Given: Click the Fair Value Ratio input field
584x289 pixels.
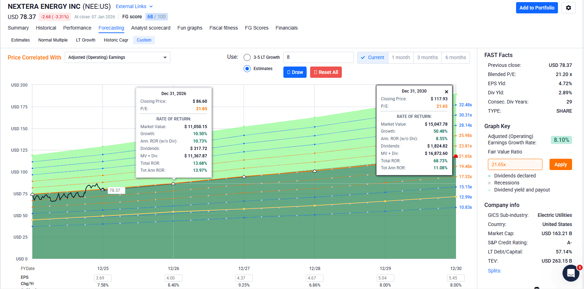Looking at the screenshot, I should (515, 164).
